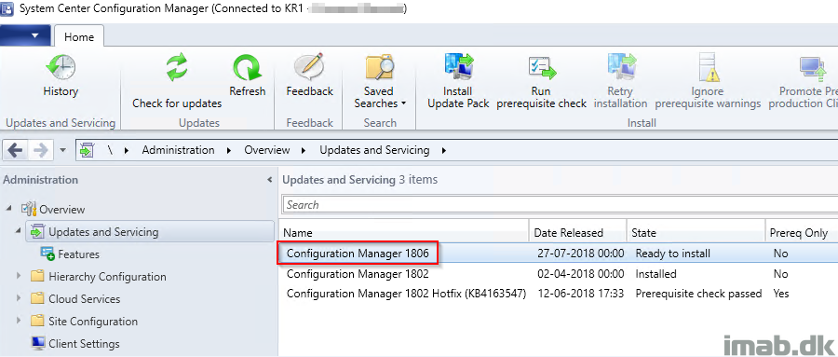Sort by Date Released column header
The height and width of the screenshot is (357, 838).
click(577, 233)
